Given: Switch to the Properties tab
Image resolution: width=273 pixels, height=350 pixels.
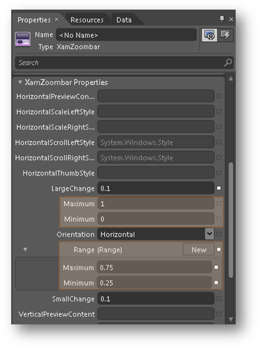Looking at the screenshot, I should [x=34, y=20].
